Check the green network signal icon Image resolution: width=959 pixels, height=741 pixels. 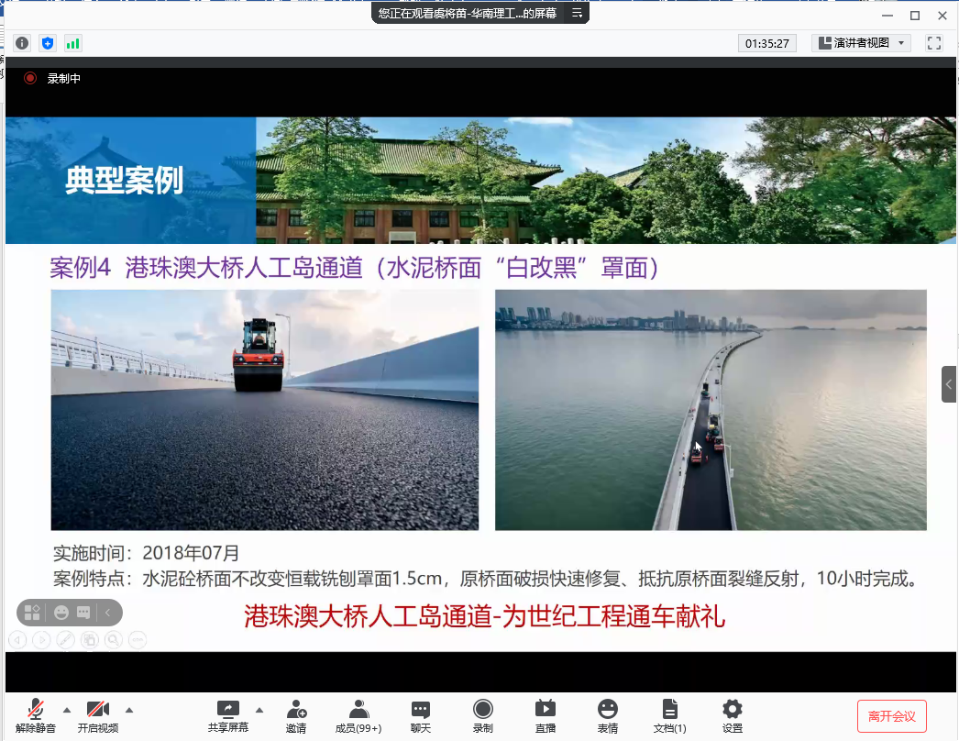[x=72, y=43]
